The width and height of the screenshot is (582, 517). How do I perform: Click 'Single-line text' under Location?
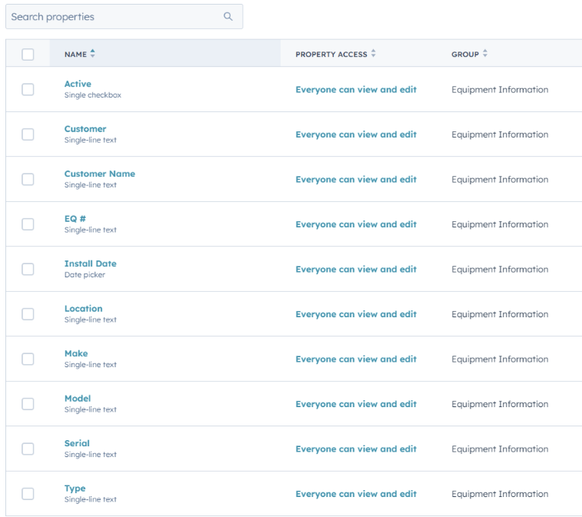[90, 320]
